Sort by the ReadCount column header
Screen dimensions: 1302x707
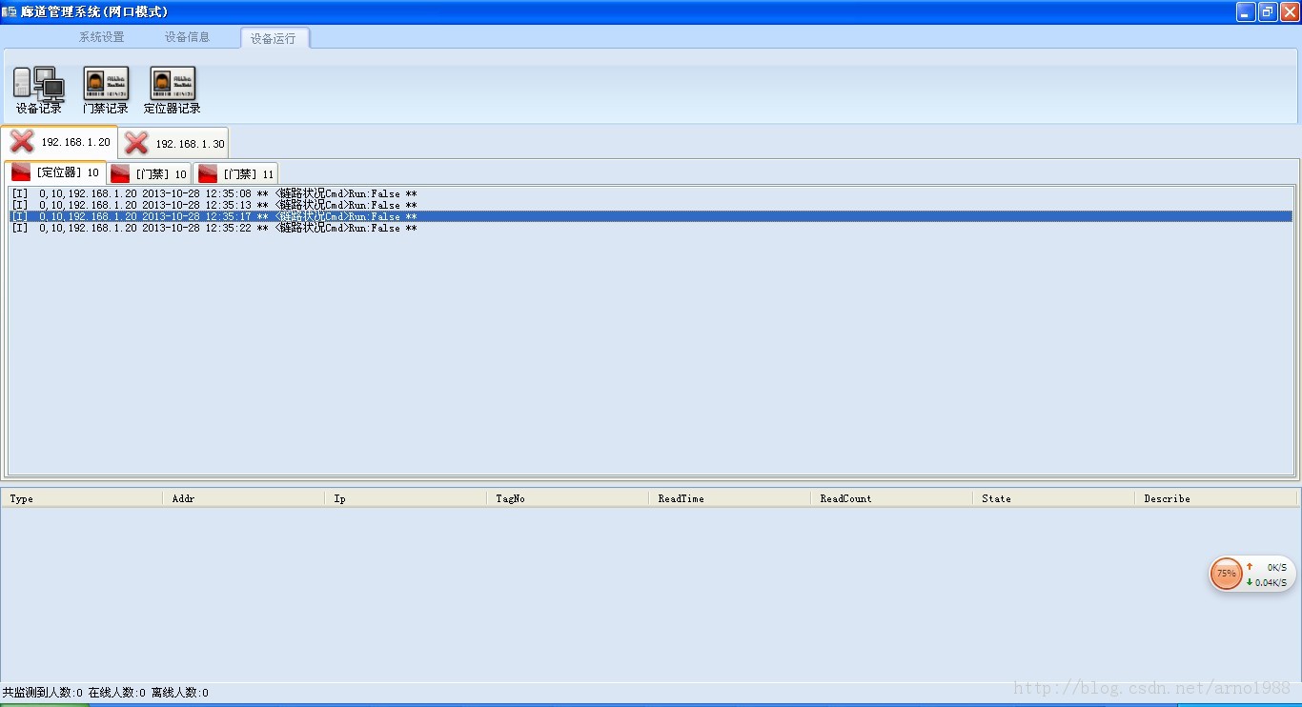click(x=892, y=498)
